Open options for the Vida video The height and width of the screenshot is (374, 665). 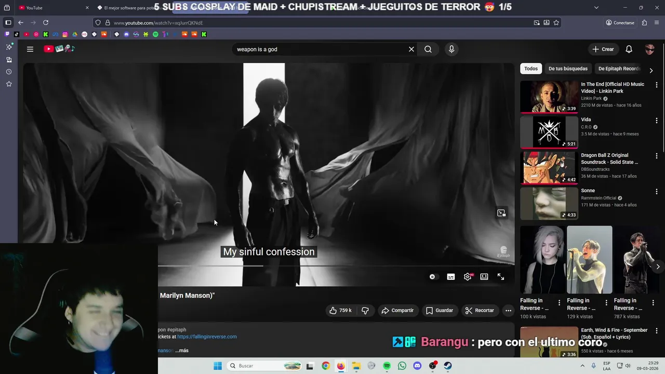[657, 121]
